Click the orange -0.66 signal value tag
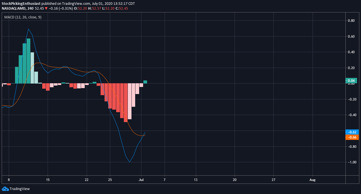 click(x=352, y=137)
